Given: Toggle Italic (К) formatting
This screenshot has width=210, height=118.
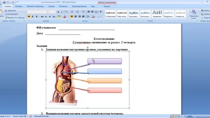Looking at the screenshot, I should tap(32, 17).
